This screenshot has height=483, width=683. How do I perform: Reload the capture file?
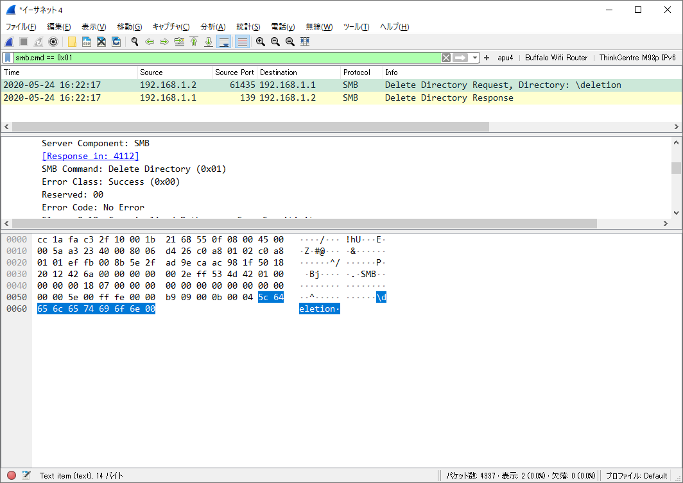pos(116,42)
